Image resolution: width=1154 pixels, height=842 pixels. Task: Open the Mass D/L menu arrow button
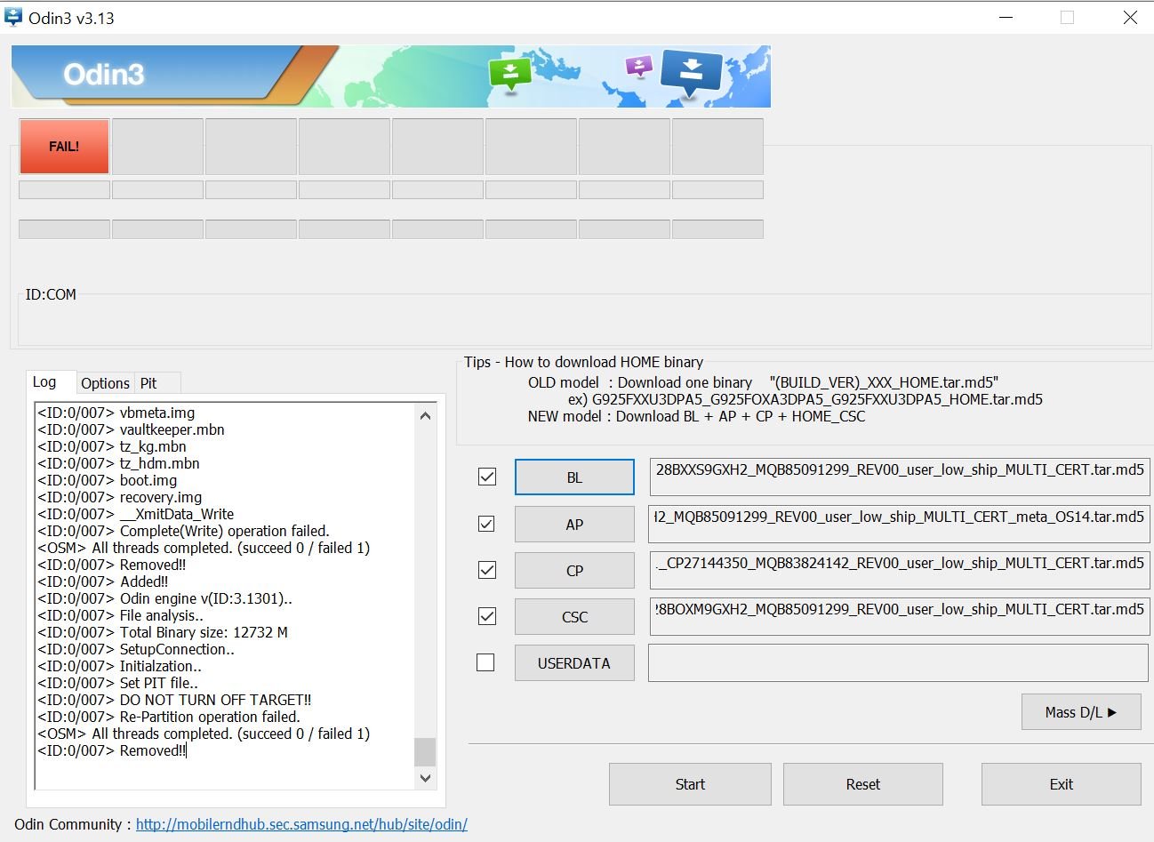1080,712
